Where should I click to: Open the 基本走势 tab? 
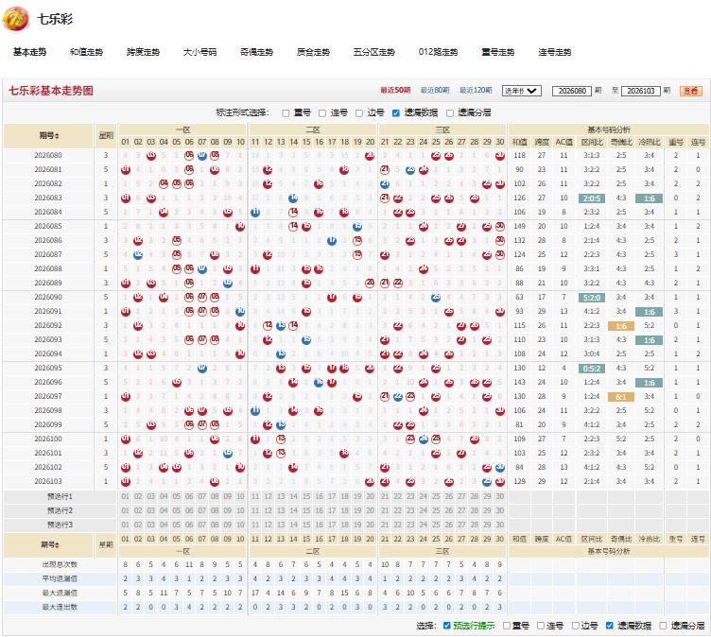point(29,52)
